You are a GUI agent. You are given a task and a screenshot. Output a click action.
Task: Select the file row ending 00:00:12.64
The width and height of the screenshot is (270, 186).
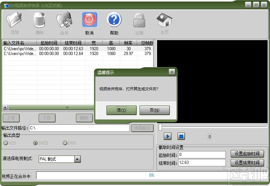point(78,54)
